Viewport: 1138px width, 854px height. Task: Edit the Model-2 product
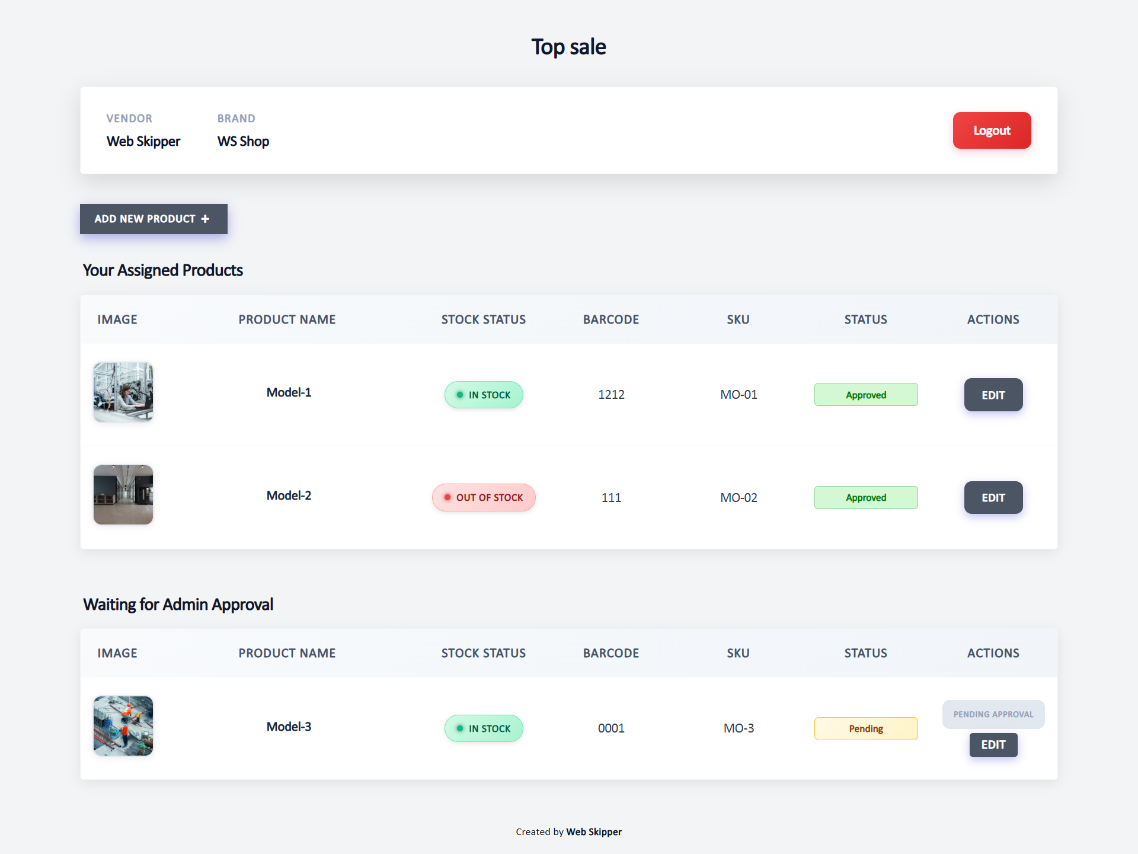[x=993, y=498]
